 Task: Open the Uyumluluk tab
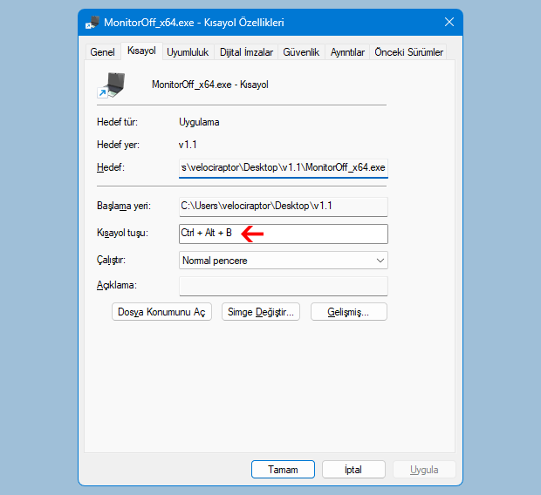[x=188, y=52]
